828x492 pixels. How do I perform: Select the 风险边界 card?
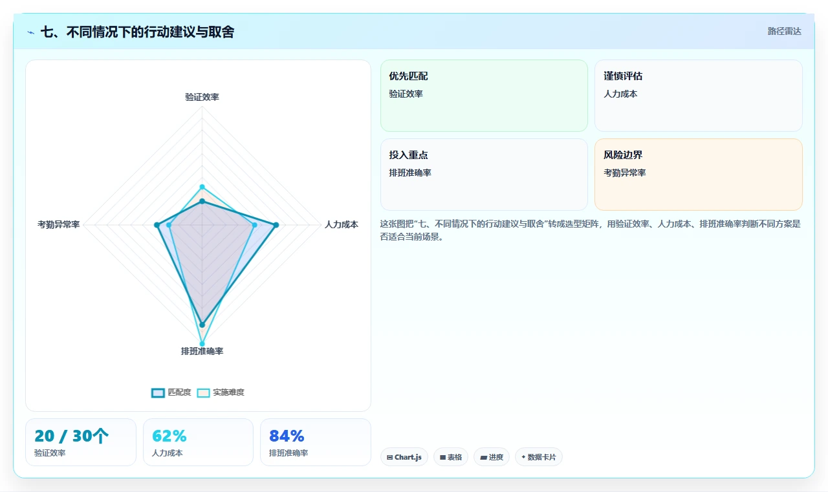pyautogui.click(x=699, y=175)
